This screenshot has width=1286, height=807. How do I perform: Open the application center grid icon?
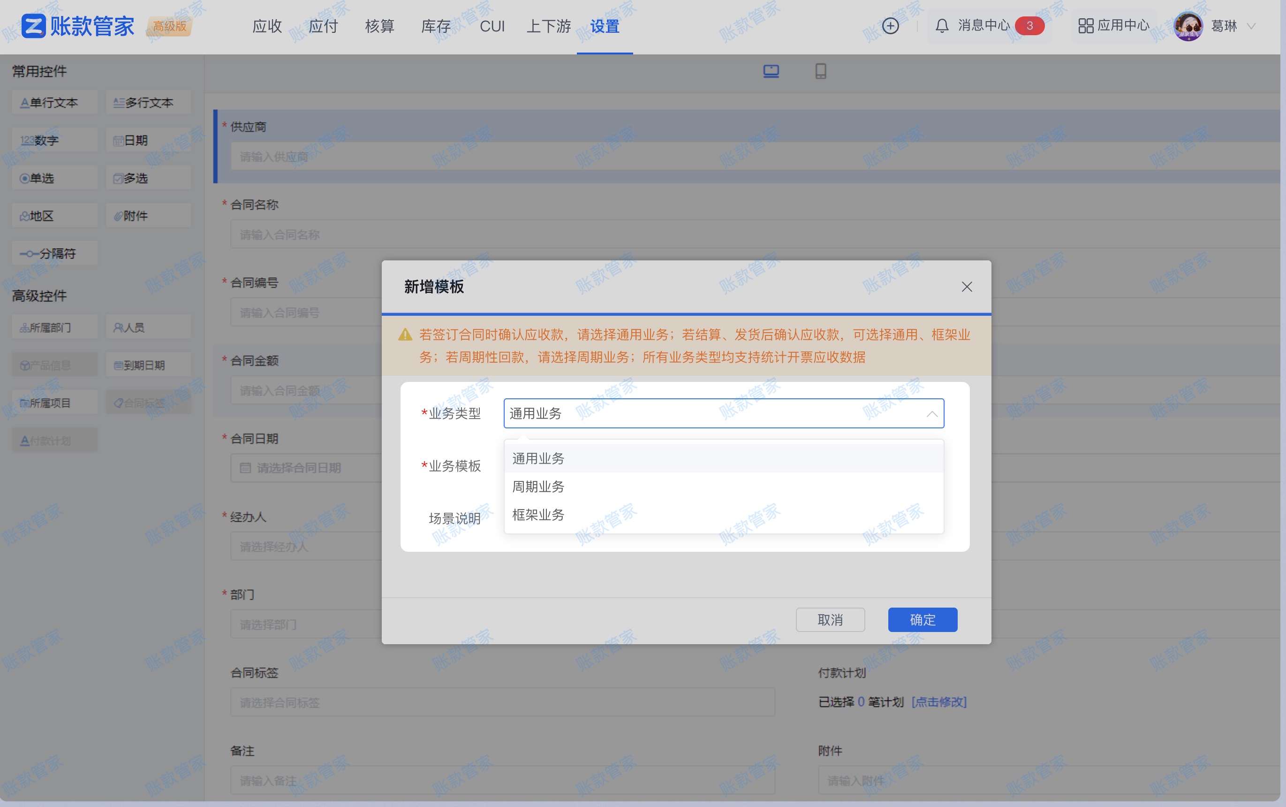pyautogui.click(x=1085, y=26)
